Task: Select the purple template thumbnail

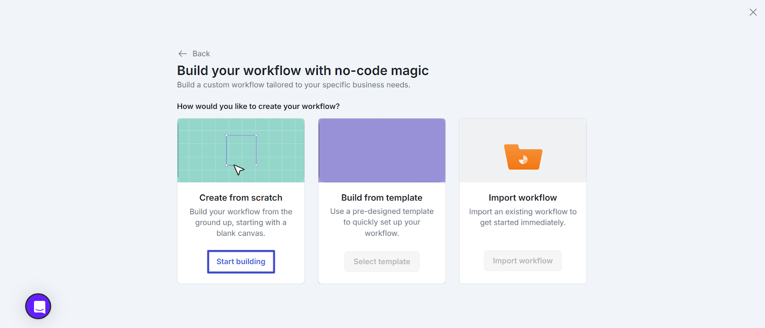Action: [382, 150]
